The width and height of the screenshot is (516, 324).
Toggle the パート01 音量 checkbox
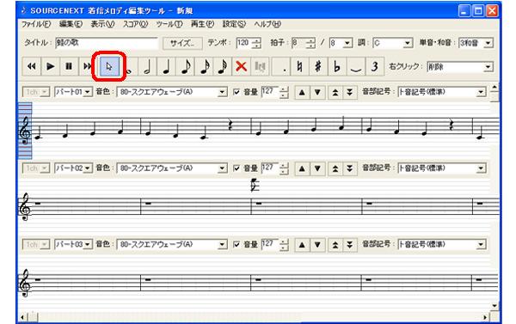pos(236,93)
